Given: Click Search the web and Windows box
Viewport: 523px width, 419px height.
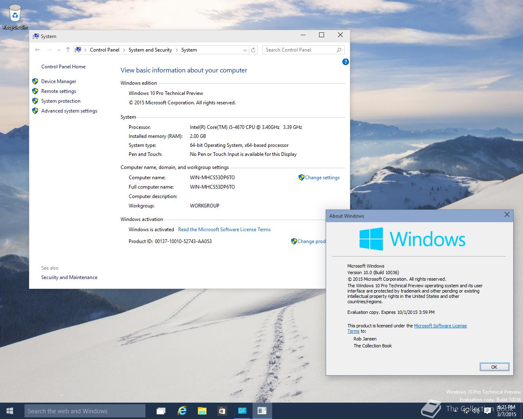Looking at the screenshot, I should pyautogui.click(x=85, y=411).
